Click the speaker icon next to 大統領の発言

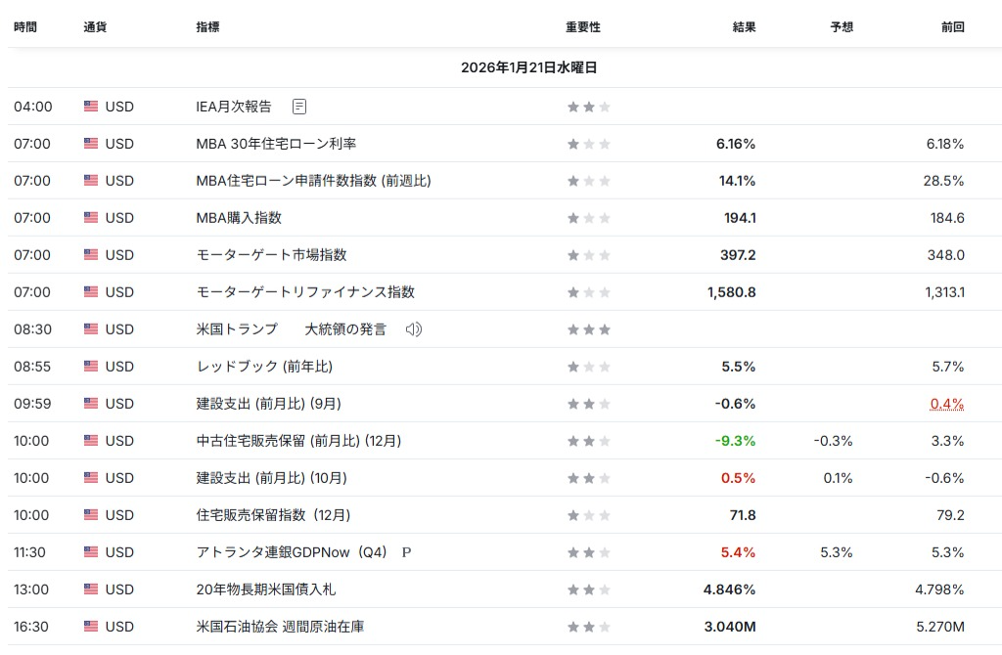414,329
